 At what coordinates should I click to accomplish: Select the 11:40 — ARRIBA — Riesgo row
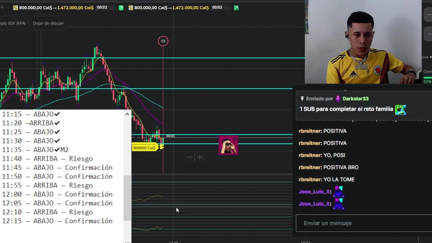47,159
